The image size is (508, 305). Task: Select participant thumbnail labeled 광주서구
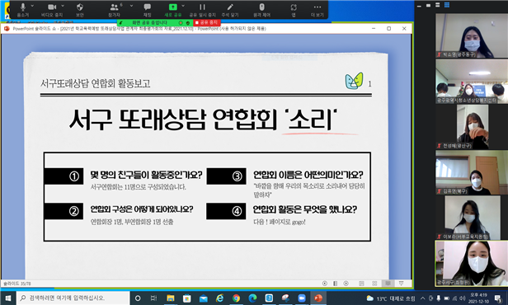[x=472, y=263]
